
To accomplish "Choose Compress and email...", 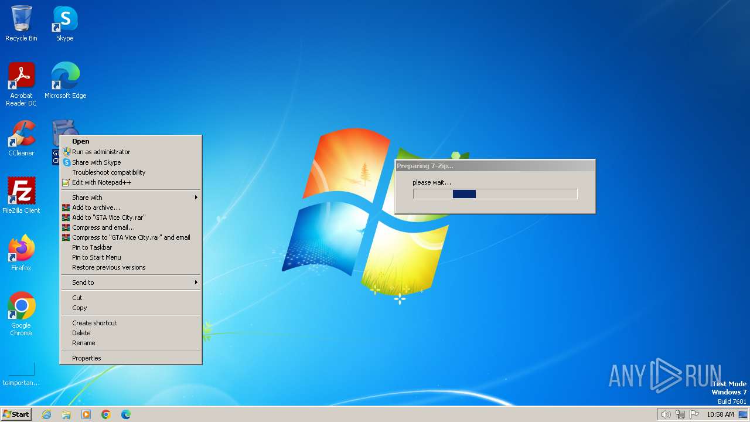I will coord(131,227).
